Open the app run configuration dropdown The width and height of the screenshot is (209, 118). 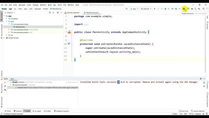(x=134, y=9)
